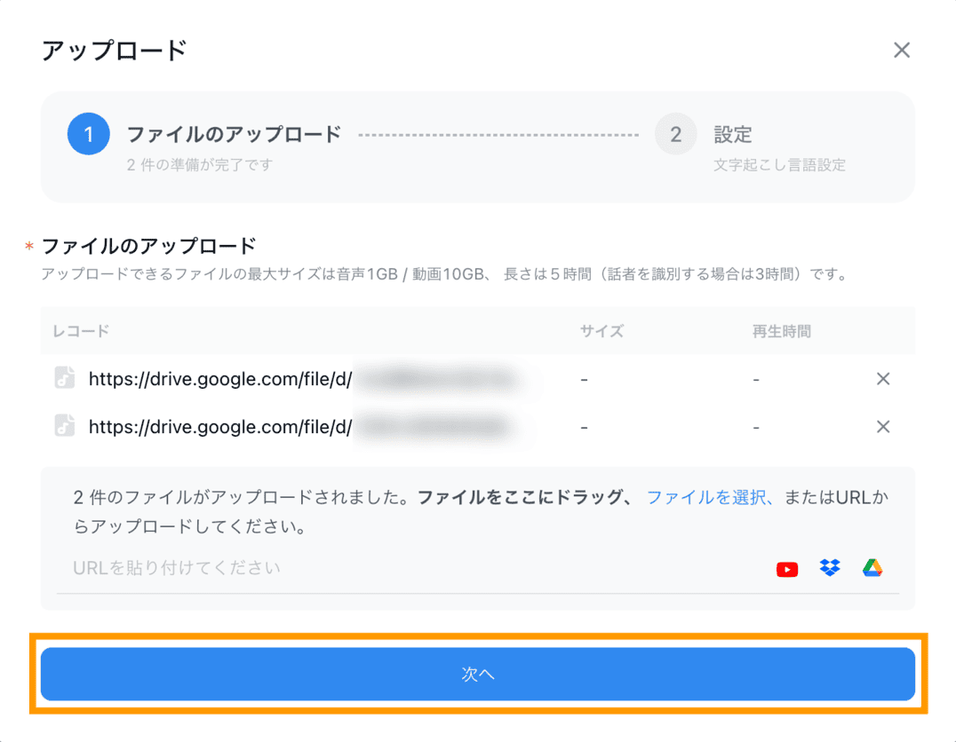956x742 pixels.
Task: Click the 2 件の準備が完了です status text
Action: pos(199,165)
